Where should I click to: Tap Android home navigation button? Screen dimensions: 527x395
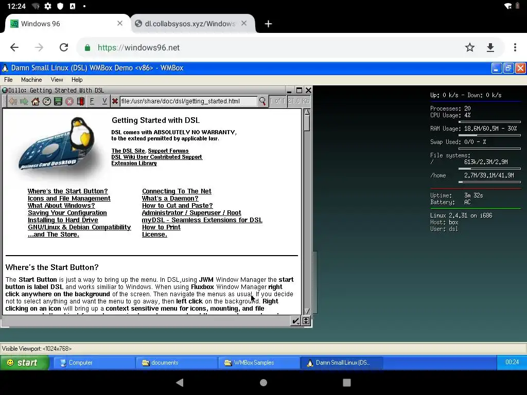(263, 383)
